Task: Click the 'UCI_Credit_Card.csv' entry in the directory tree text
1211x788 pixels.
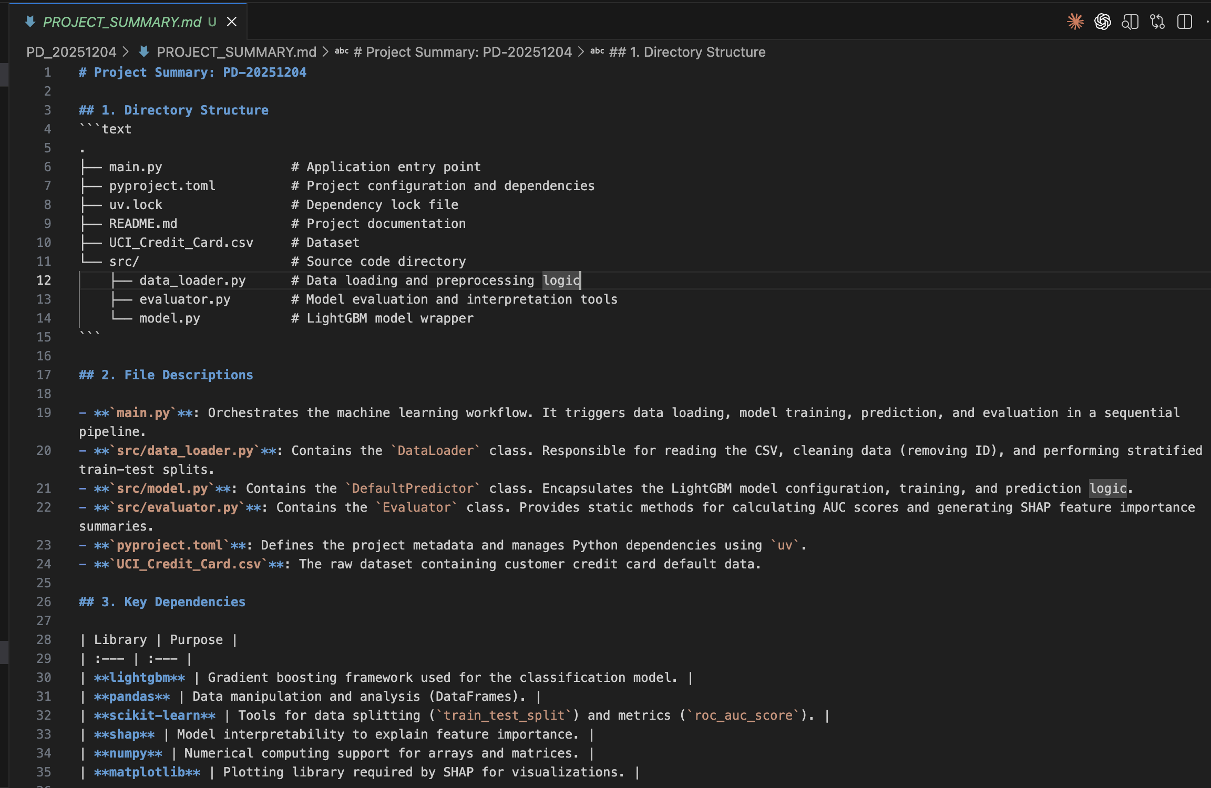Action: (181, 243)
